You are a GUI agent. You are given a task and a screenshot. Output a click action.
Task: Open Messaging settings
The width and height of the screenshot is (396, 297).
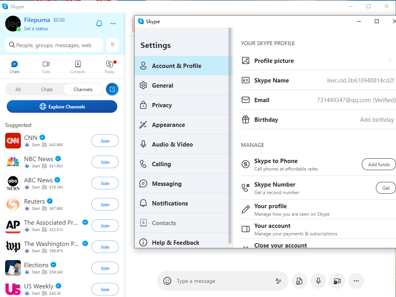(x=181, y=184)
